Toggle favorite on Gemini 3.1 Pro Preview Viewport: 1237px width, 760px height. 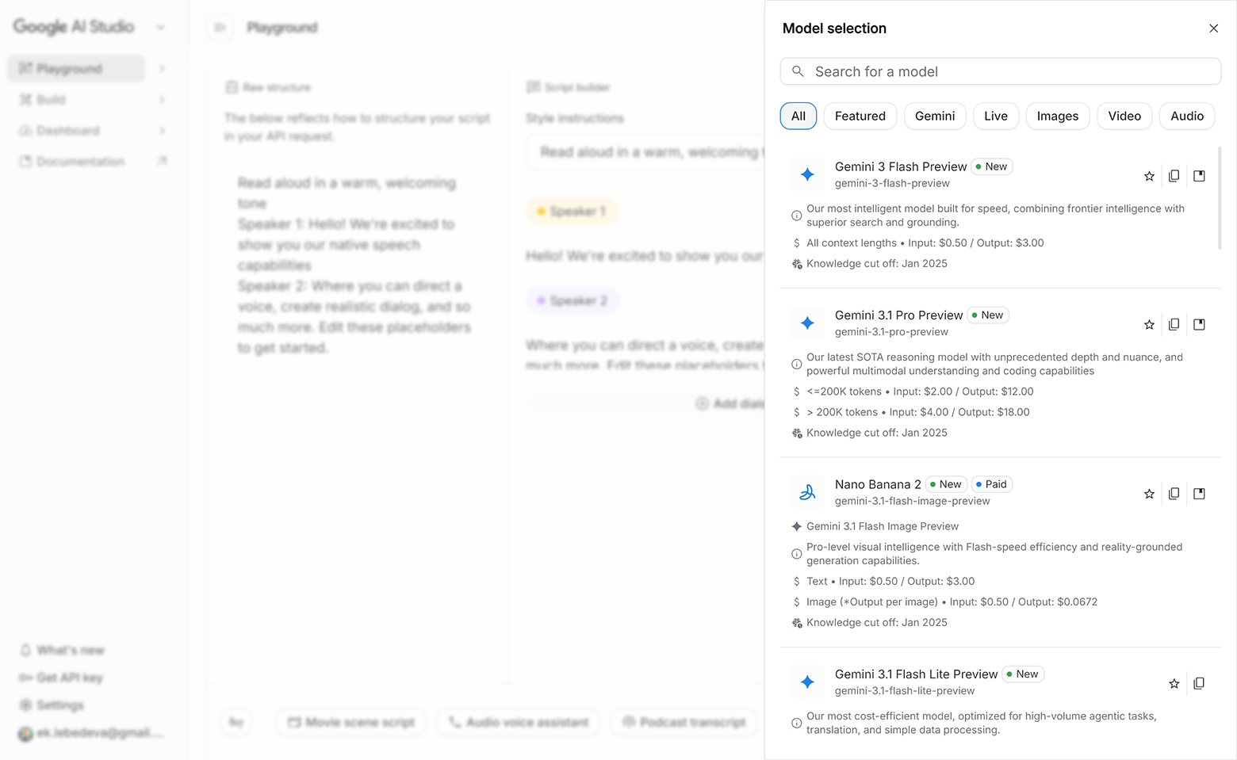[1148, 324]
